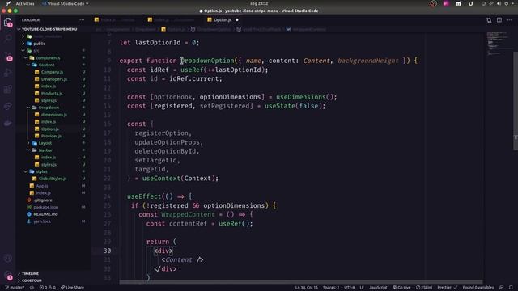Click Prettier status bar item
The height and width of the screenshot is (291, 518).
pyautogui.click(x=448, y=288)
